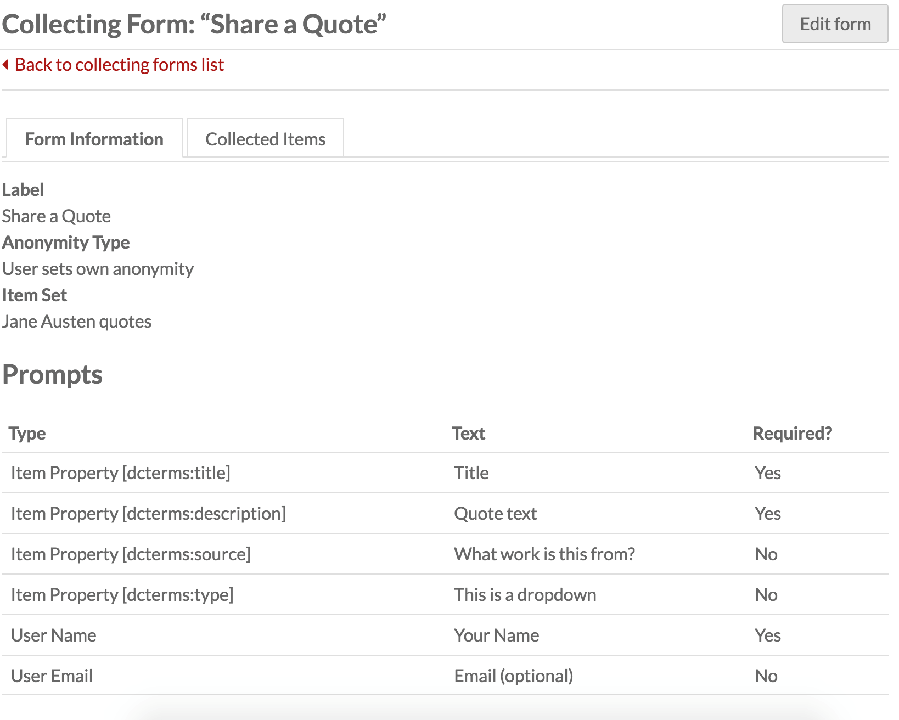The height and width of the screenshot is (720, 899).
Task: Select the 'User Name' type cell
Action: [x=54, y=635]
